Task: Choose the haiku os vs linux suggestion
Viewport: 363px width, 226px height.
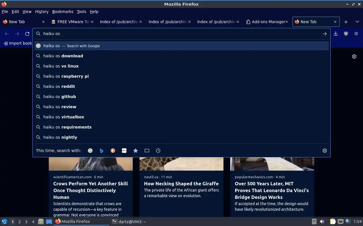Action: click(x=181, y=66)
